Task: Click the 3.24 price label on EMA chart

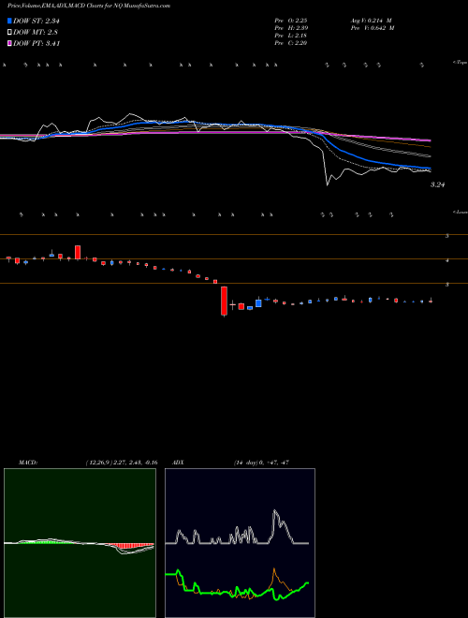Action: pyautogui.click(x=437, y=184)
